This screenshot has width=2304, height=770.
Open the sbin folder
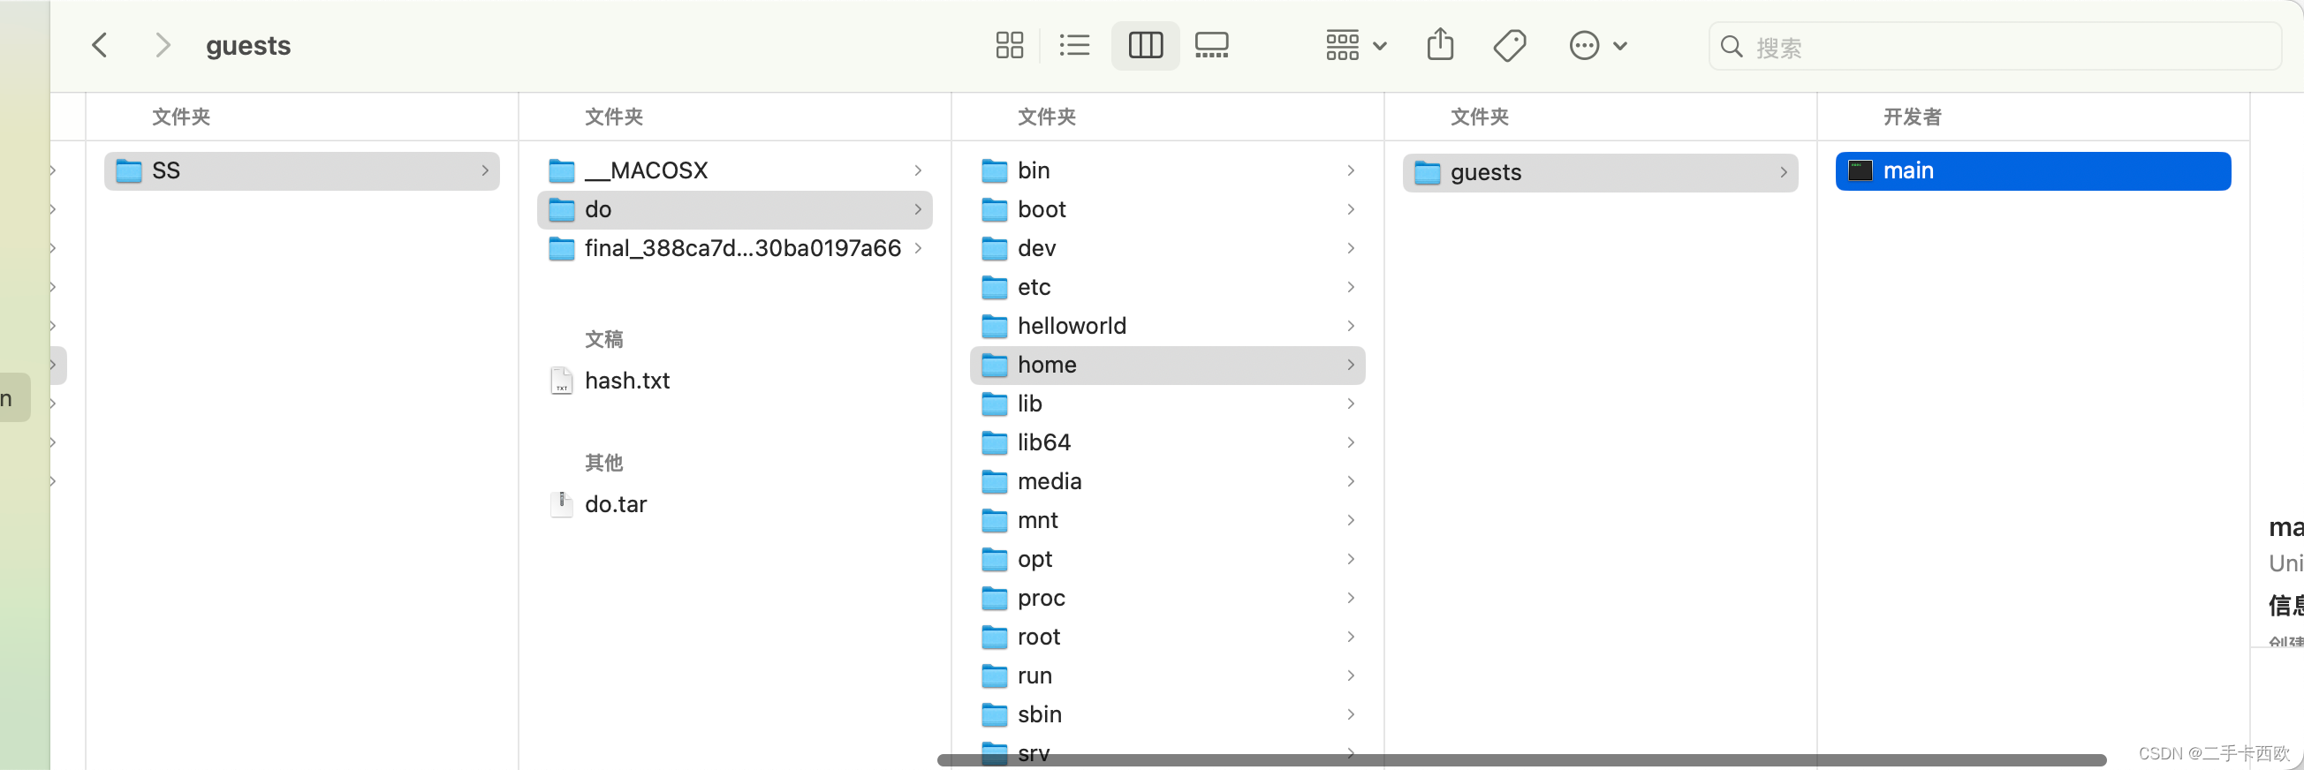click(1167, 715)
